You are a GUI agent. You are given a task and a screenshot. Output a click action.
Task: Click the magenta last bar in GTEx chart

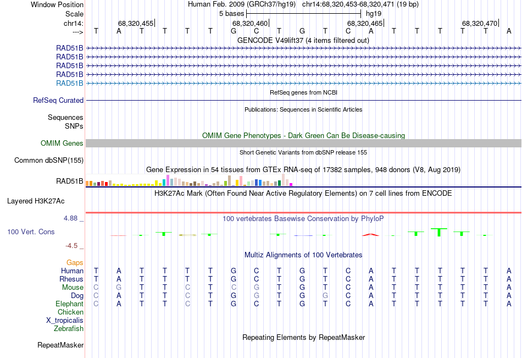tap(291, 184)
